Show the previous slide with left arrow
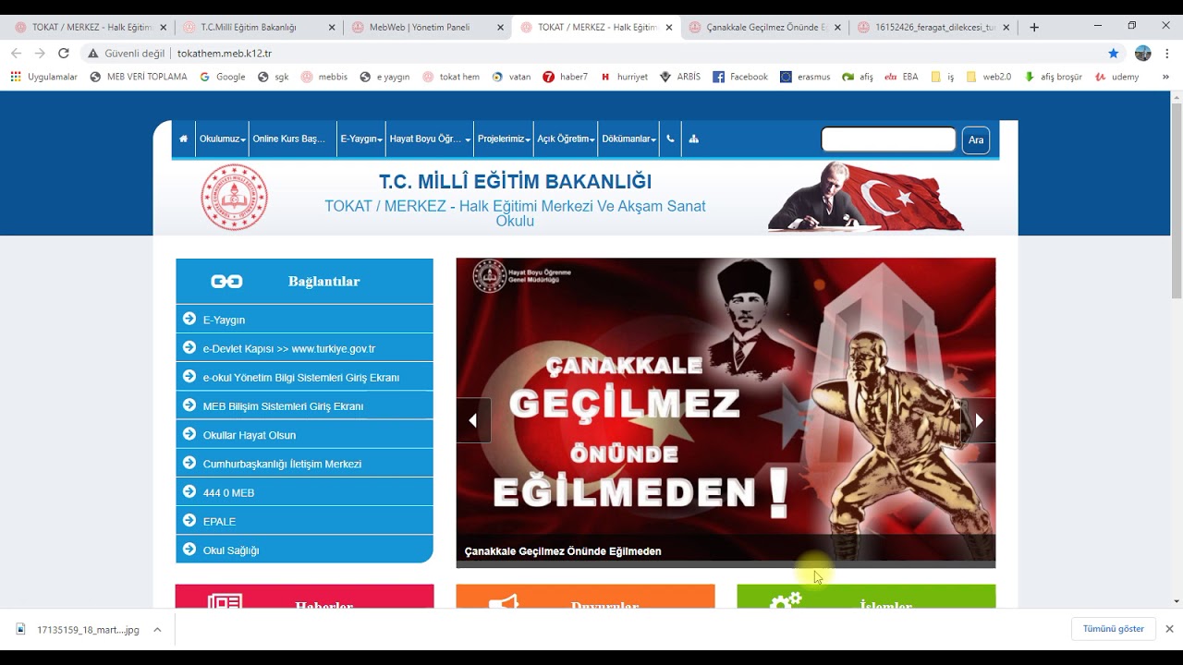Viewport: 1183px width, 665px height. click(472, 420)
